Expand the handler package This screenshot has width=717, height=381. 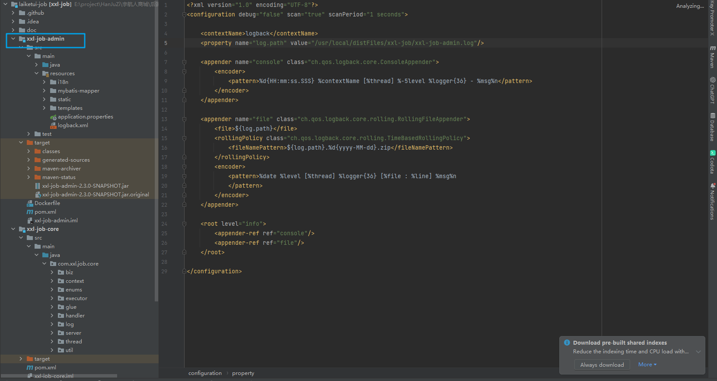click(x=52, y=316)
